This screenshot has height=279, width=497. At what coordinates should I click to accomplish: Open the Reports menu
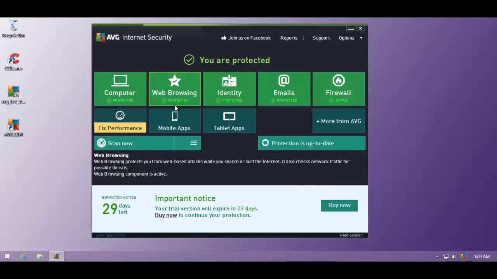pos(289,38)
